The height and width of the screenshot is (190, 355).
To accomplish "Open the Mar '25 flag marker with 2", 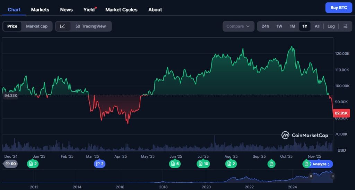I will [99, 164].
